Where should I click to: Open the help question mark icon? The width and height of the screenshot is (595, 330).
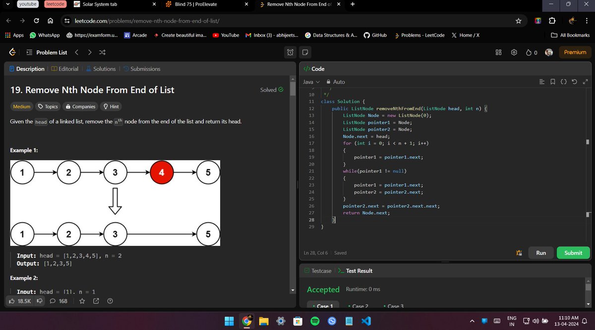click(110, 301)
